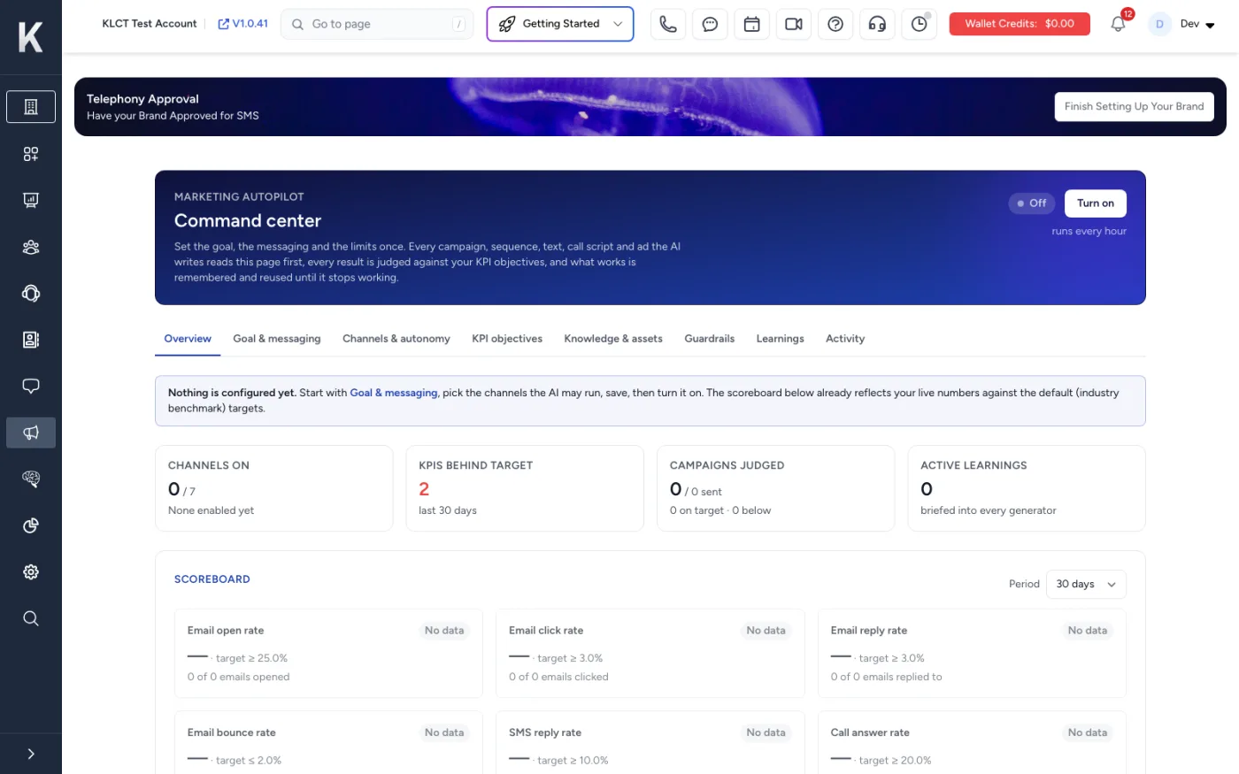Switch to Learnings tab

tap(781, 339)
